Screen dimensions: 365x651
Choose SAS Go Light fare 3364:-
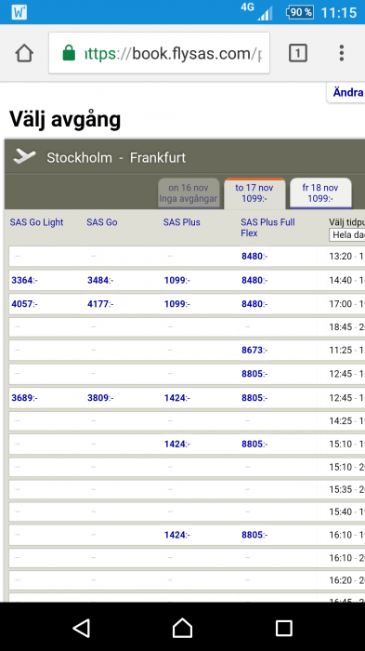[x=24, y=280]
